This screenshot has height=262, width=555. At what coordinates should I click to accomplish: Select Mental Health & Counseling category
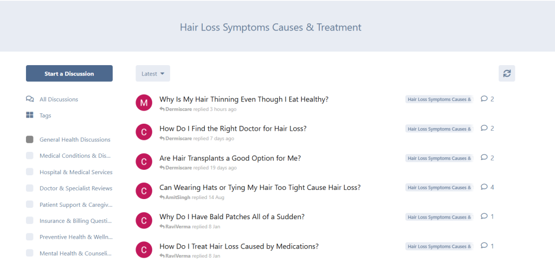click(x=75, y=253)
